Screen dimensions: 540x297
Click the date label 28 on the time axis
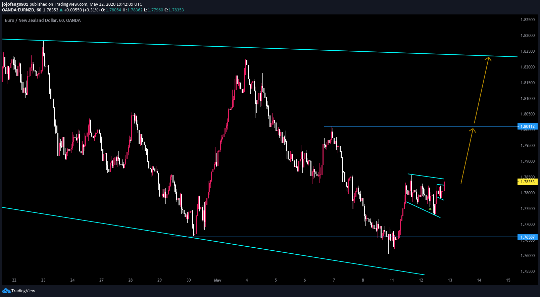(x=131, y=280)
